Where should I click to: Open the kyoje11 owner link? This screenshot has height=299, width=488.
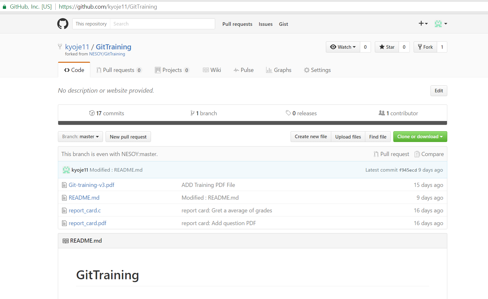pos(77,47)
